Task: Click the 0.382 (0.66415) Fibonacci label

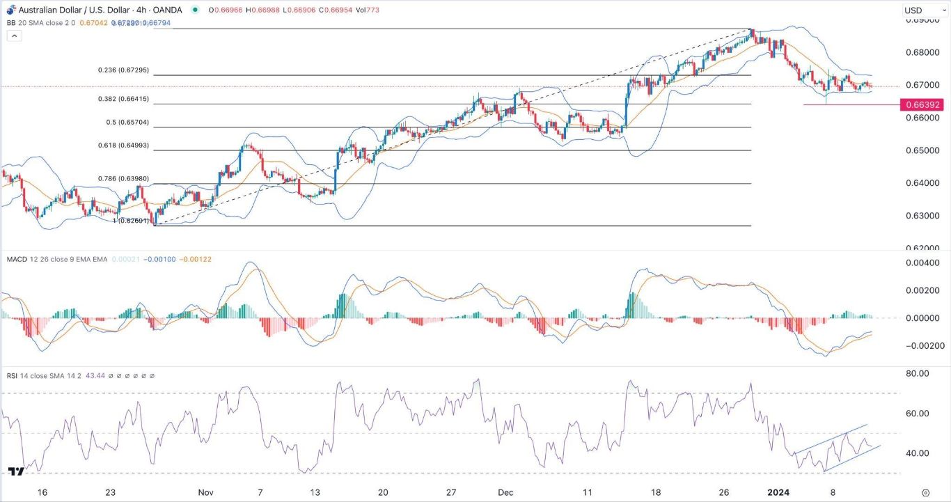Action: (x=123, y=99)
